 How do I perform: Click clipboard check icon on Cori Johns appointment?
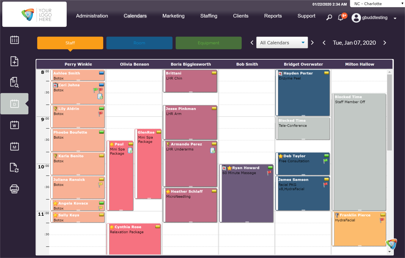tap(100, 96)
